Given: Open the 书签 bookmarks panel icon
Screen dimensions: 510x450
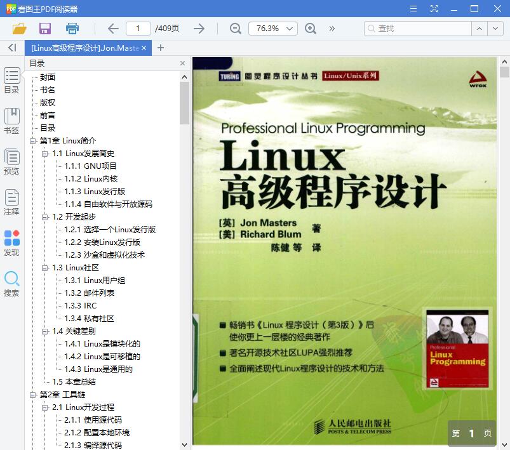Looking at the screenshot, I should (11, 121).
